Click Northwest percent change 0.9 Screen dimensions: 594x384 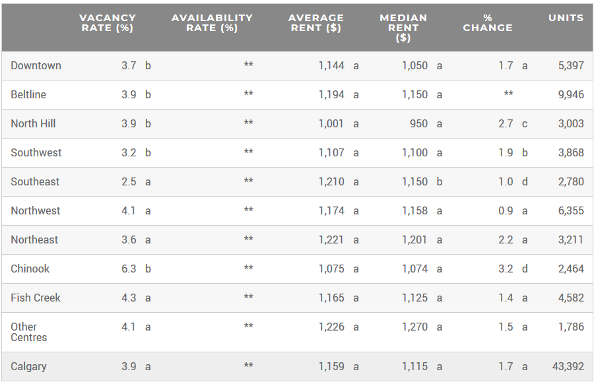tap(506, 210)
